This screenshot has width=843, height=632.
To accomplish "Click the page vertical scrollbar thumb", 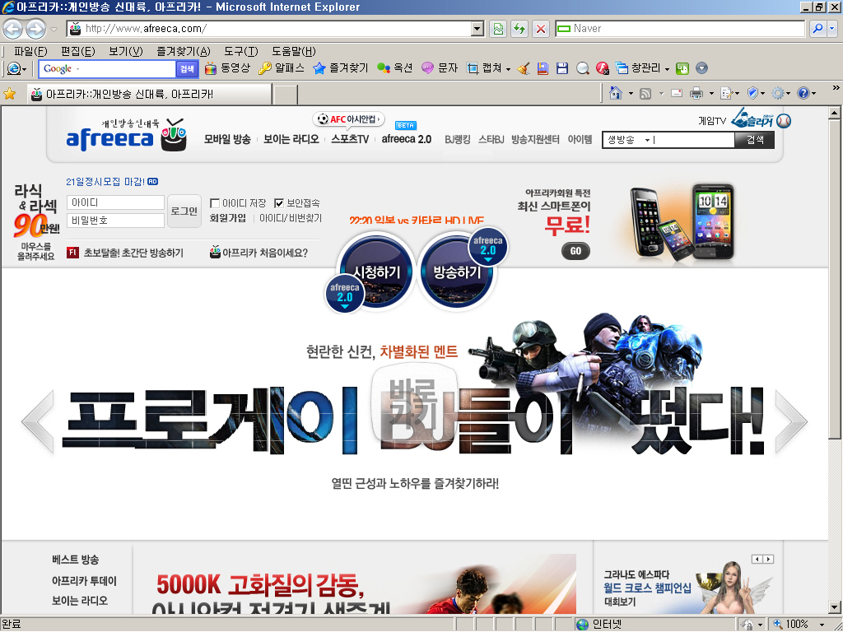I will [834, 280].
